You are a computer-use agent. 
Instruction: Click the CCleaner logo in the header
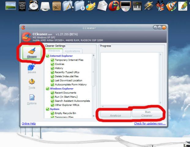[27, 37]
